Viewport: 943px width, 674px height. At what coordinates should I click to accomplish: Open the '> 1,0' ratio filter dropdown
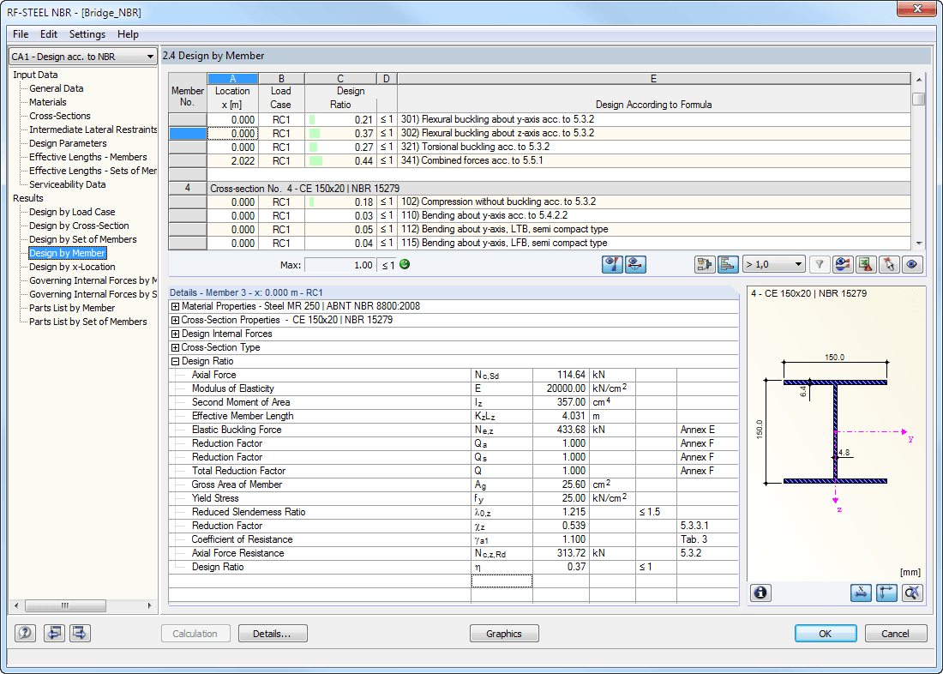tap(773, 265)
